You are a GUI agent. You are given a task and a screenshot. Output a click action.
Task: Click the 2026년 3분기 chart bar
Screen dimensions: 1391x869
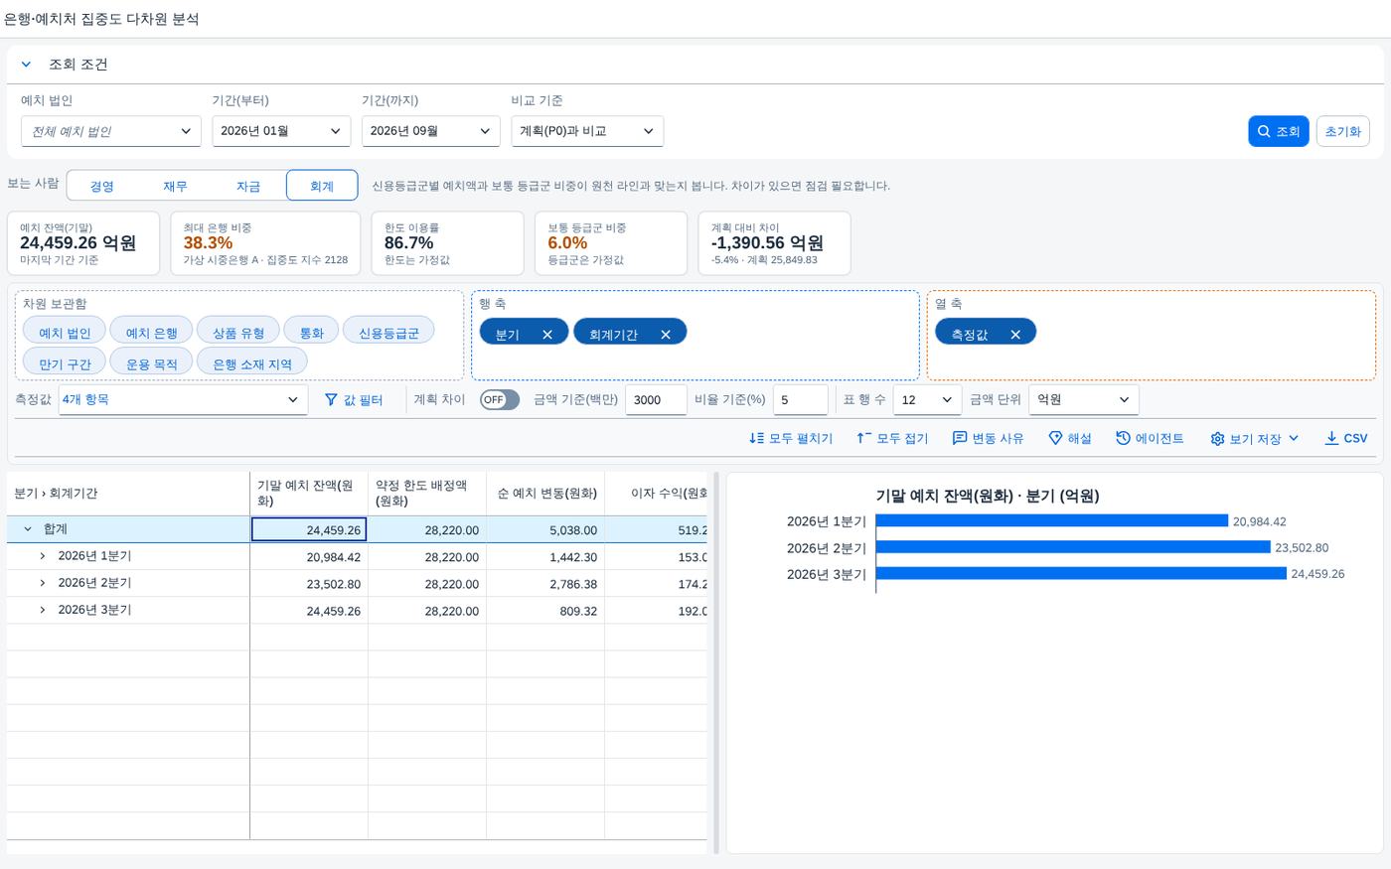click(1081, 573)
